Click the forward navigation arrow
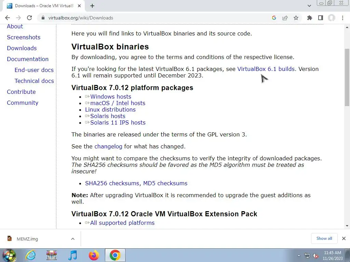Screen dimensions: 350x262 click(18, 18)
